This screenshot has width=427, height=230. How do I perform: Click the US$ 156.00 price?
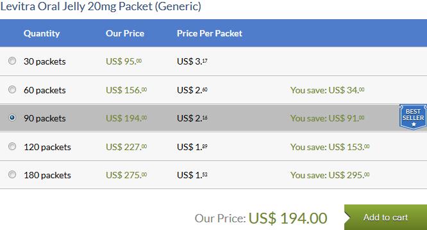(126, 90)
